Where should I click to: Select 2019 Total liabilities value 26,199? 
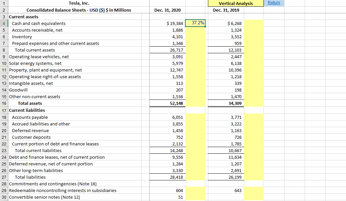coord(226,177)
